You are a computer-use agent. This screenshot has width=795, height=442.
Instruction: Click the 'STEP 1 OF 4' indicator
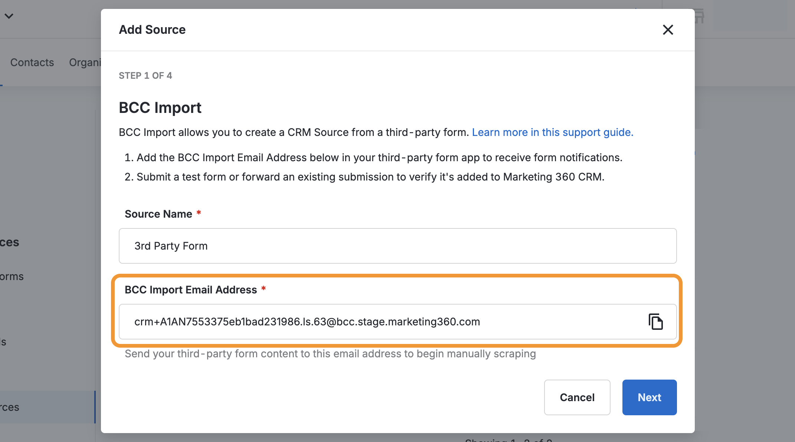[x=145, y=76]
